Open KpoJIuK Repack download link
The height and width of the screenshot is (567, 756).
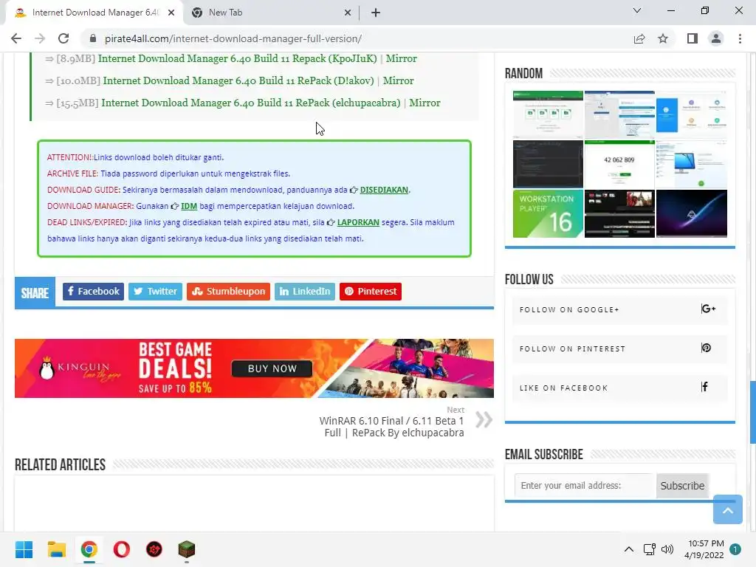click(237, 58)
